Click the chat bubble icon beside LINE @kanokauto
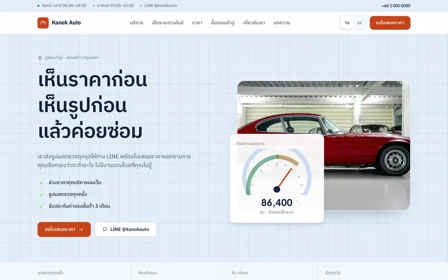 (x=105, y=230)
